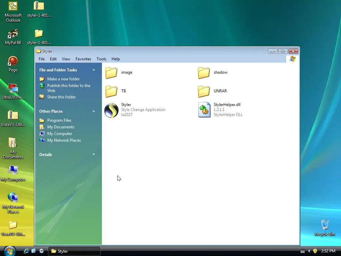Select the VistaVG-Ulti... folder near bottom
This screenshot has height=256, width=341.
(x=13, y=228)
